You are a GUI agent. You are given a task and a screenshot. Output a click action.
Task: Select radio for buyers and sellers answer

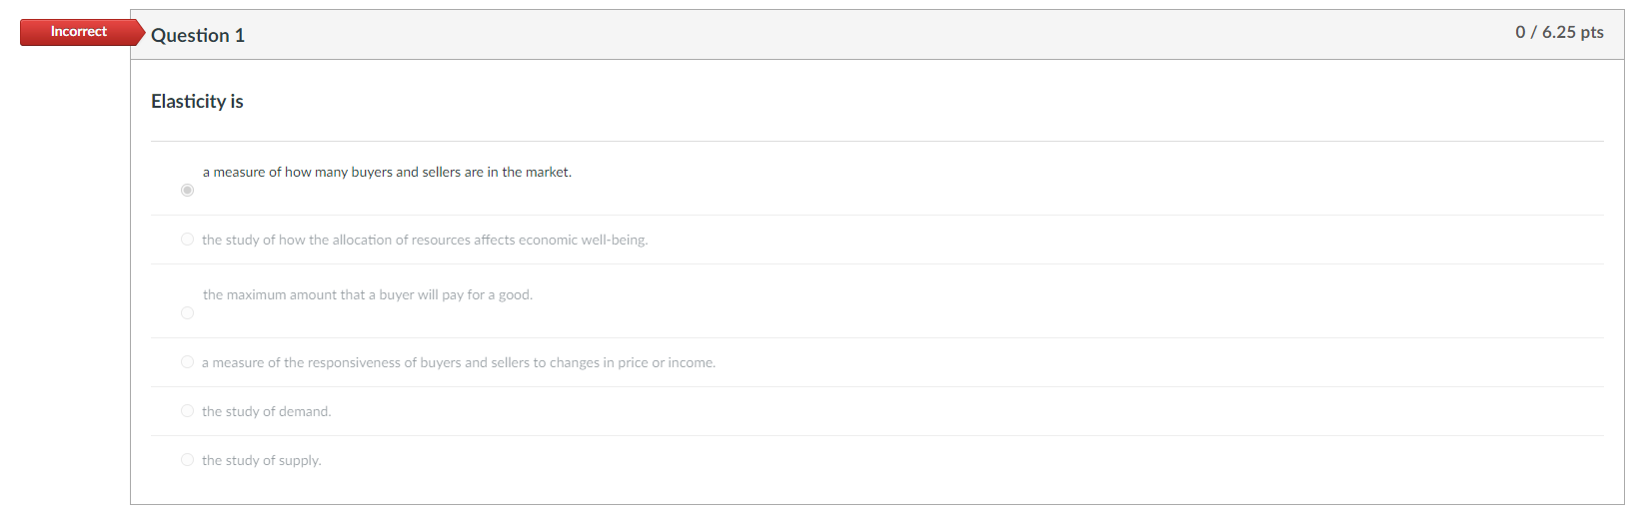point(187,190)
